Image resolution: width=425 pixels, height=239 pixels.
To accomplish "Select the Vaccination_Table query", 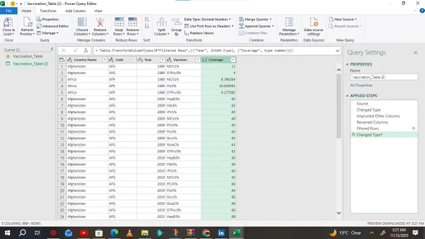I will [x=27, y=56].
